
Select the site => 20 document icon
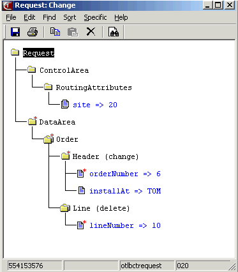[65, 104]
